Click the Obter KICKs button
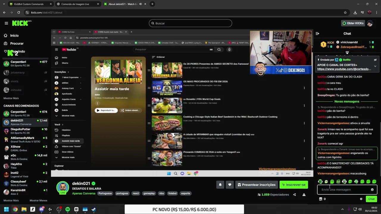Image resolution: width=381 pixels, height=214 pixels. (x=353, y=23)
